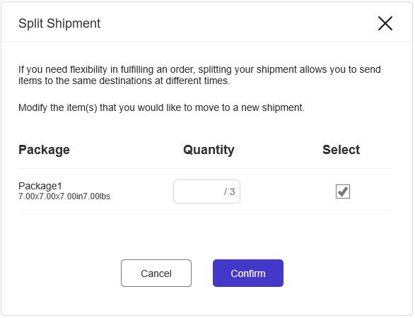Click the "Modify the item(s)" instruction text
This screenshot has width=415, height=318.
tap(161, 107)
